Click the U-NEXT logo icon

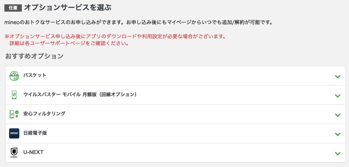pyautogui.click(x=14, y=153)
